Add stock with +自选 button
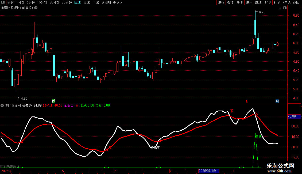This screenshot has height=174, width=302. [x=286, y=2]
